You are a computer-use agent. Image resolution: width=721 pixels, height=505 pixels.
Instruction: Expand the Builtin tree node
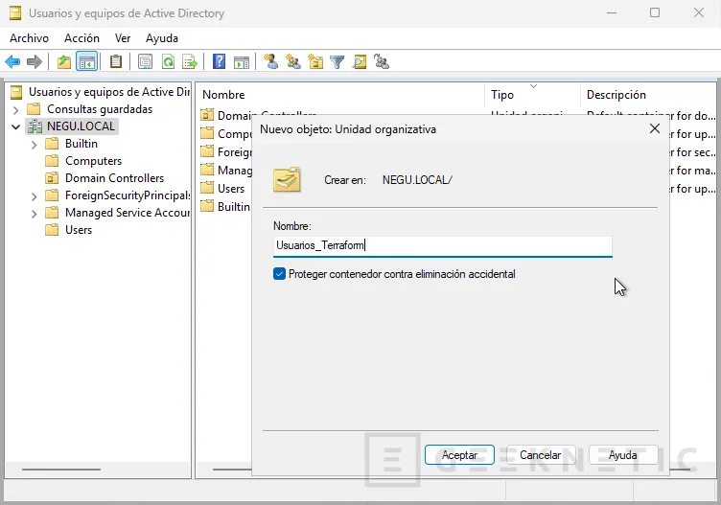[x=34, y=145]
